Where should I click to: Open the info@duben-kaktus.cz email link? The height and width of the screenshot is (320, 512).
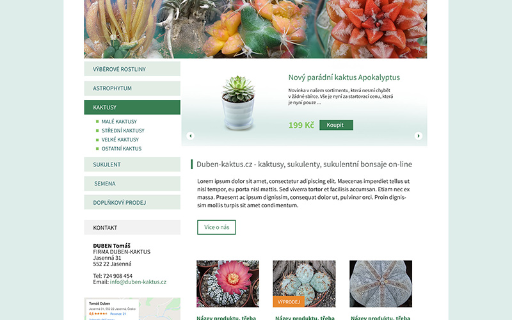tap(138, 282)
